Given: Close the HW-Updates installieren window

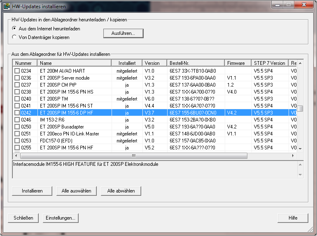Looking at the screenshot, I should pos(304,5).
